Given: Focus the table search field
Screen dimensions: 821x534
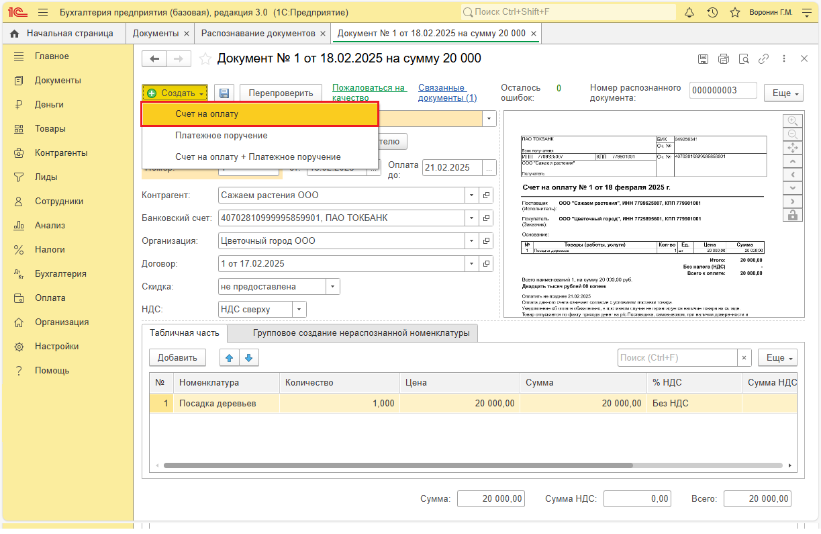Looking at the screenshot, I should [677, 358].
